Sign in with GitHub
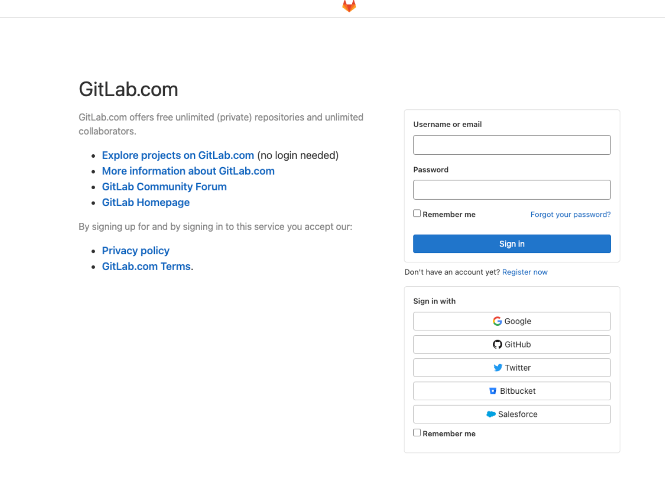The width and height of the screenshot is (665, 484). tap(512, 344)
